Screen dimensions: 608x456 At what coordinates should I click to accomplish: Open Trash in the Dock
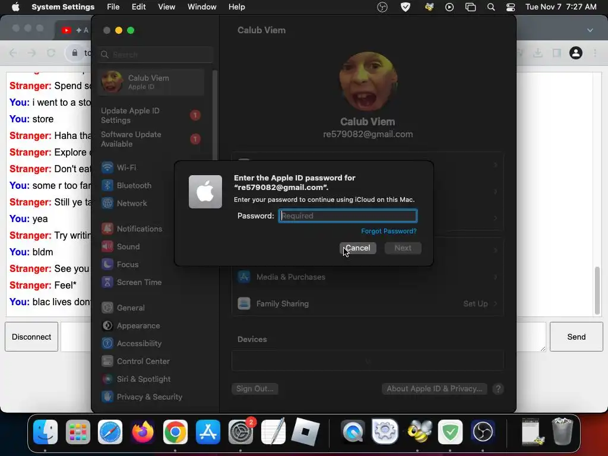562,432
